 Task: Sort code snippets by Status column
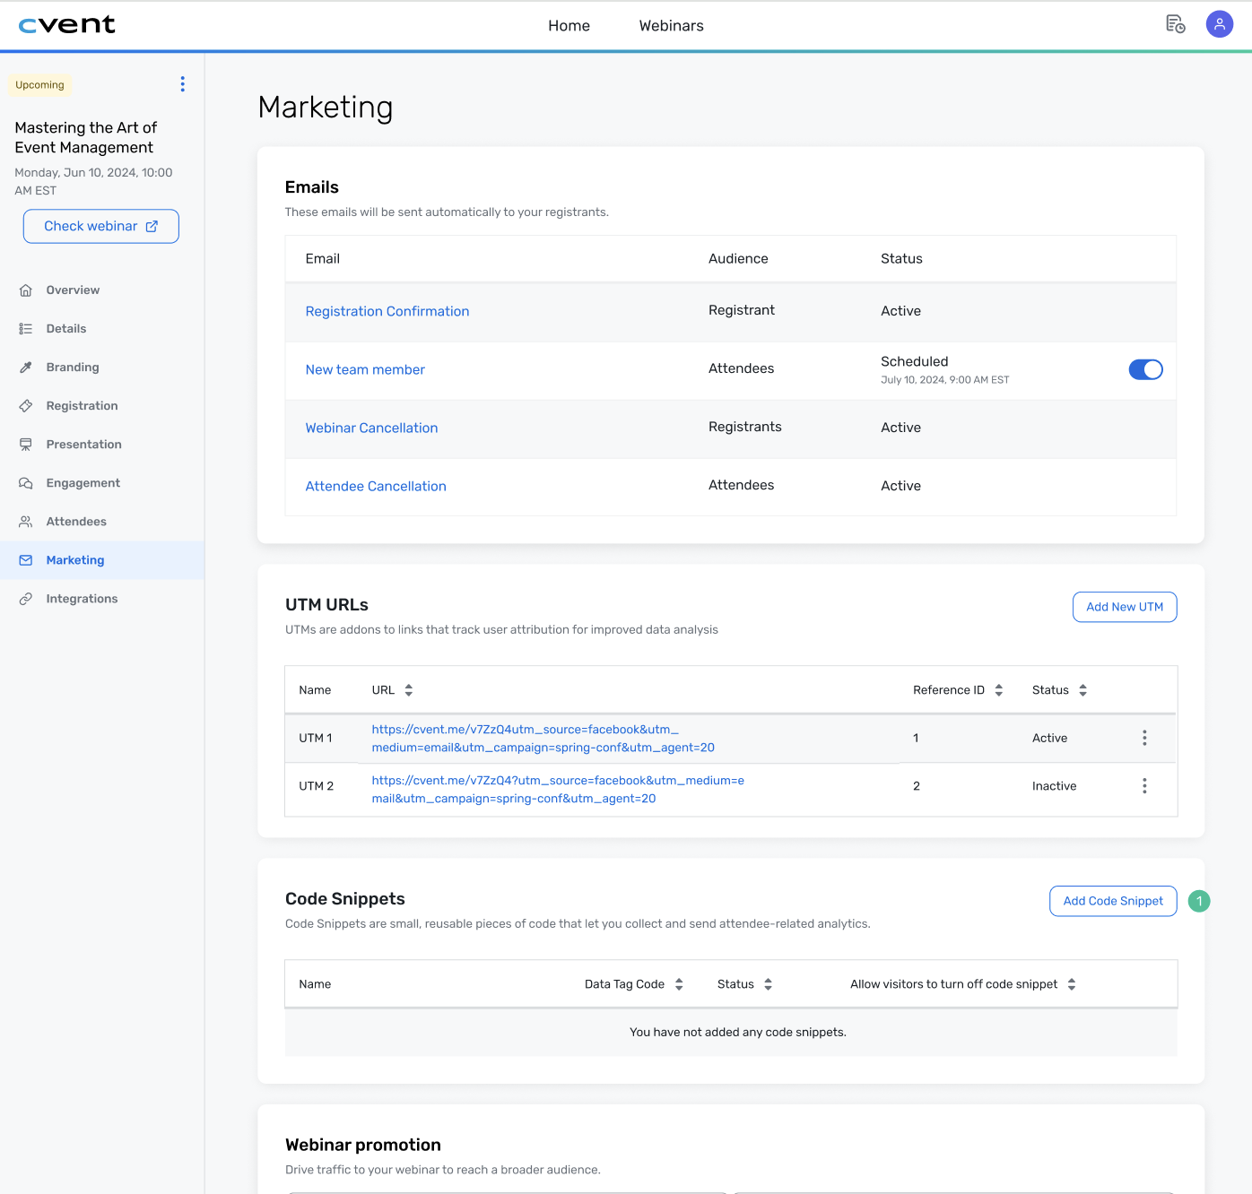[768, 984]
